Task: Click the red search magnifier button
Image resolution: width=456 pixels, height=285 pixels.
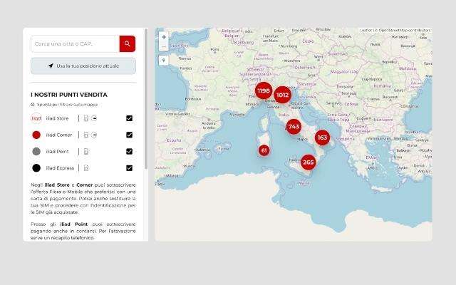Action: point(128,44)
